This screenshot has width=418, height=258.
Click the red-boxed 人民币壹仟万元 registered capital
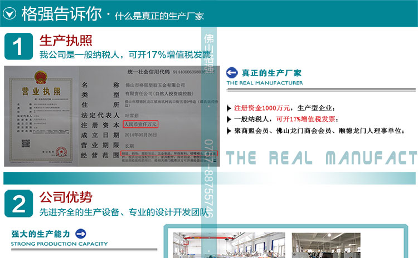click(x=141, y=124)
